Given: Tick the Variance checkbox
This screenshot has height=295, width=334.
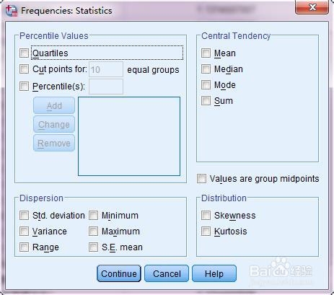Looking at the screenshot, I should point(24,232).
